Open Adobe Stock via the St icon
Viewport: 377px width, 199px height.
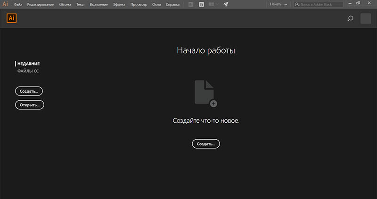coord(201,4)
